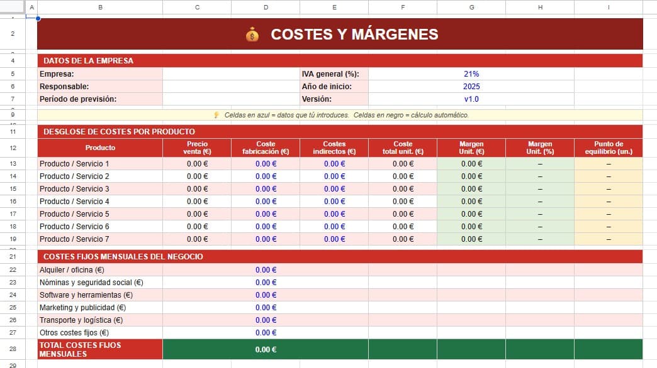Select the Alquiler / oficina (€) label

100,270
